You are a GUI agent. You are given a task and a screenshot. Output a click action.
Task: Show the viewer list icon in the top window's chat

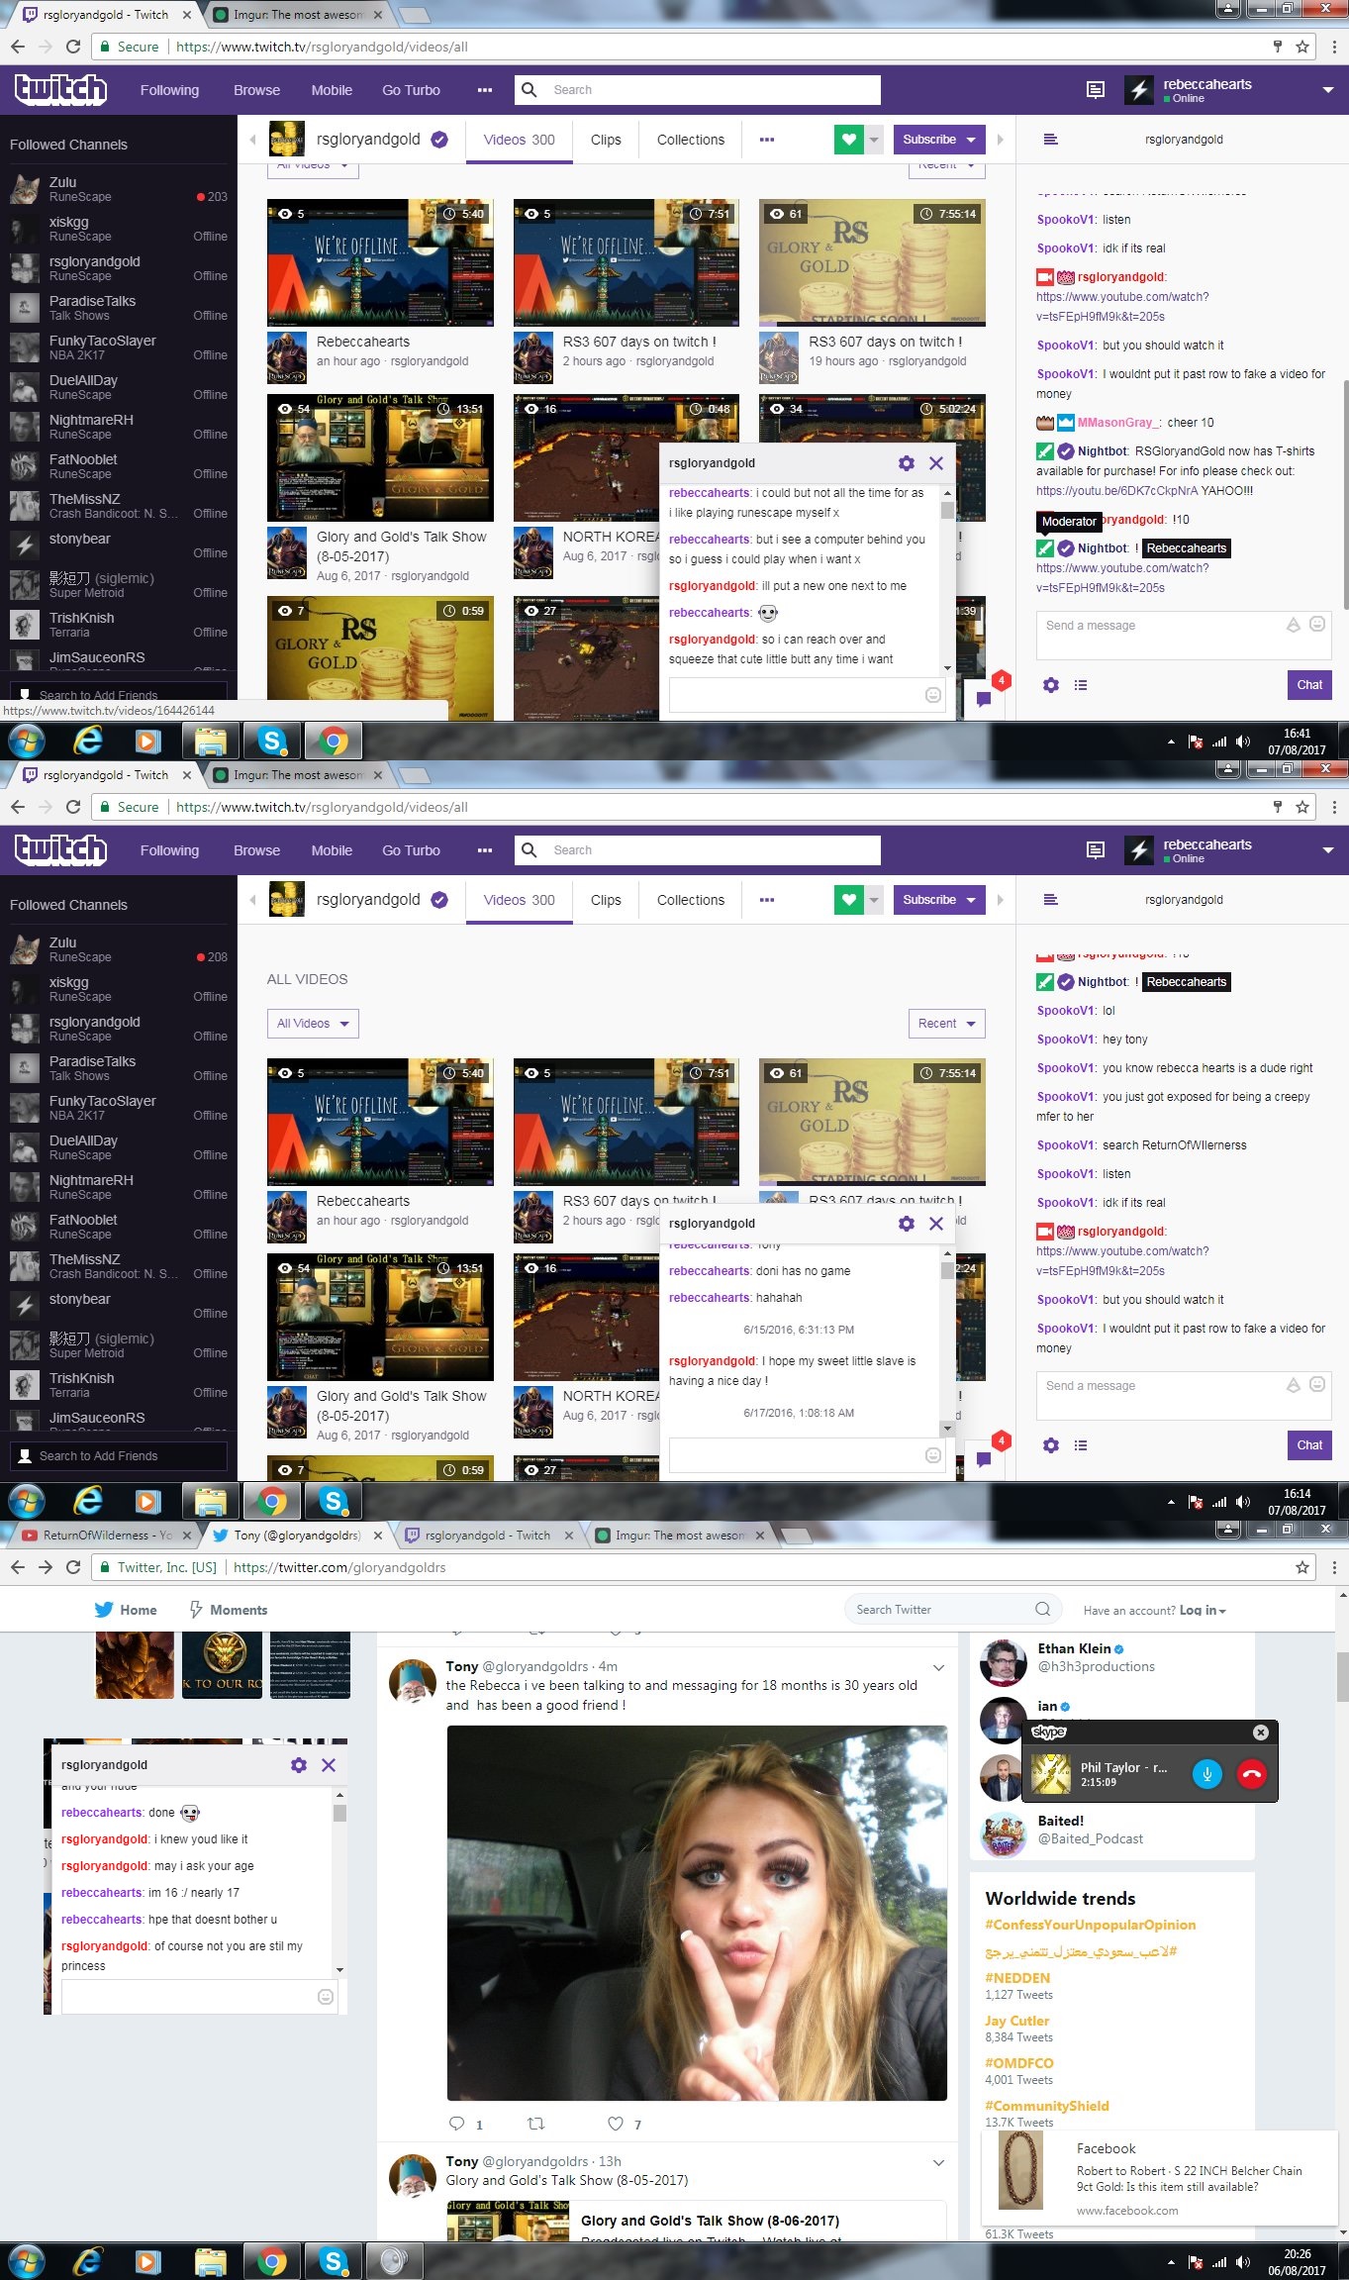pos(1081,685)
